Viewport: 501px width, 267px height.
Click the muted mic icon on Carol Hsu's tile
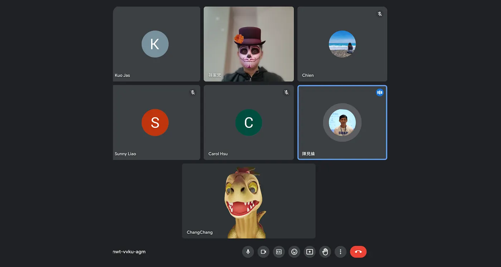286,92
